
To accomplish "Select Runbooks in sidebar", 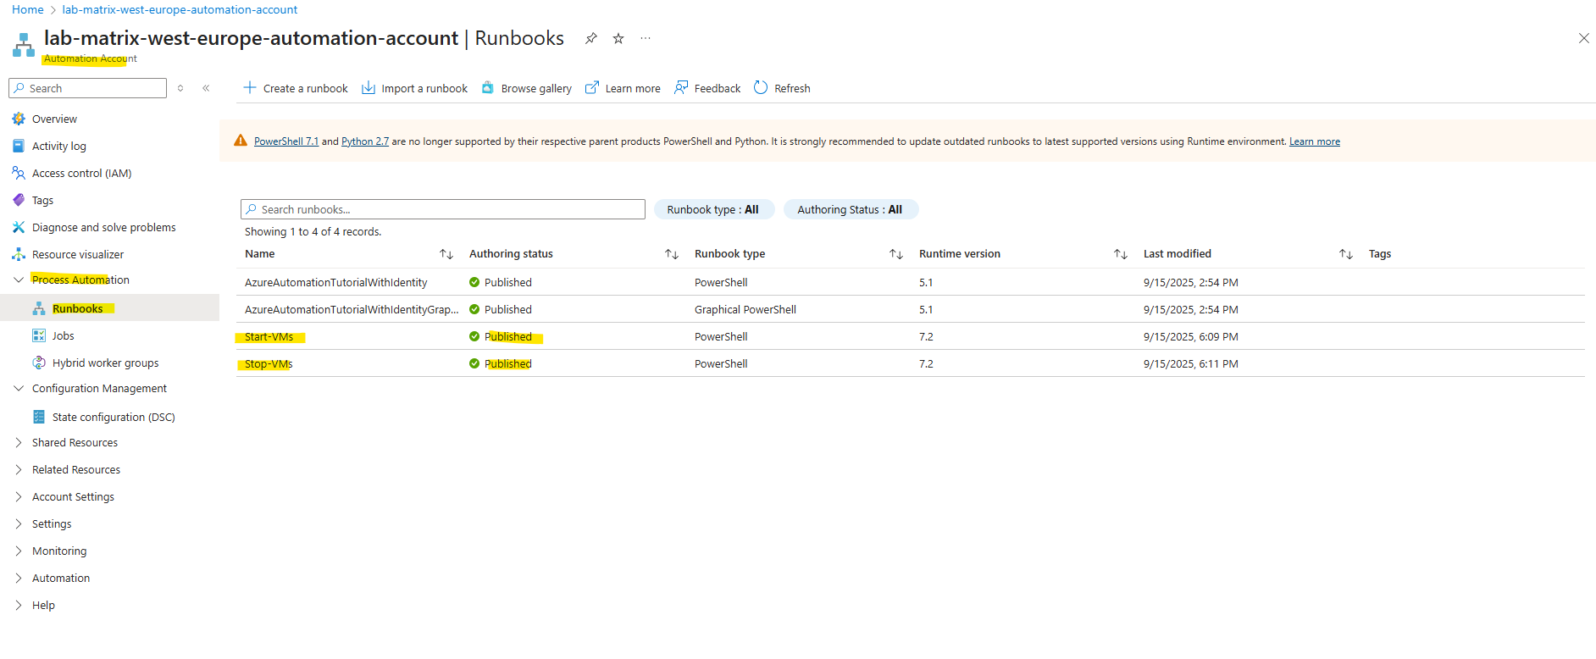I will pos(77,309).
